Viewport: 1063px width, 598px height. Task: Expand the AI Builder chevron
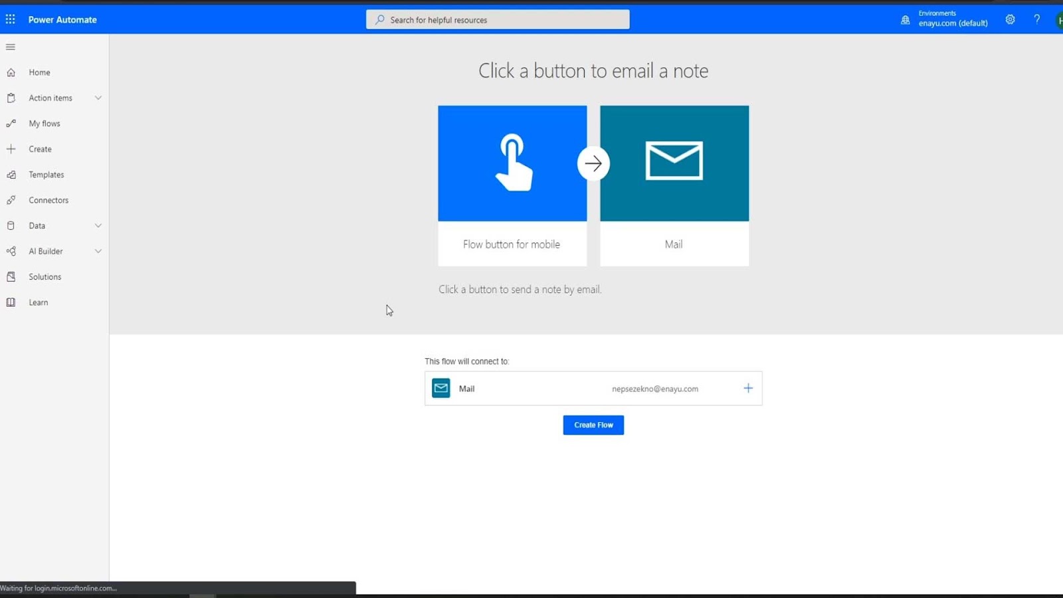pos(98,251)
